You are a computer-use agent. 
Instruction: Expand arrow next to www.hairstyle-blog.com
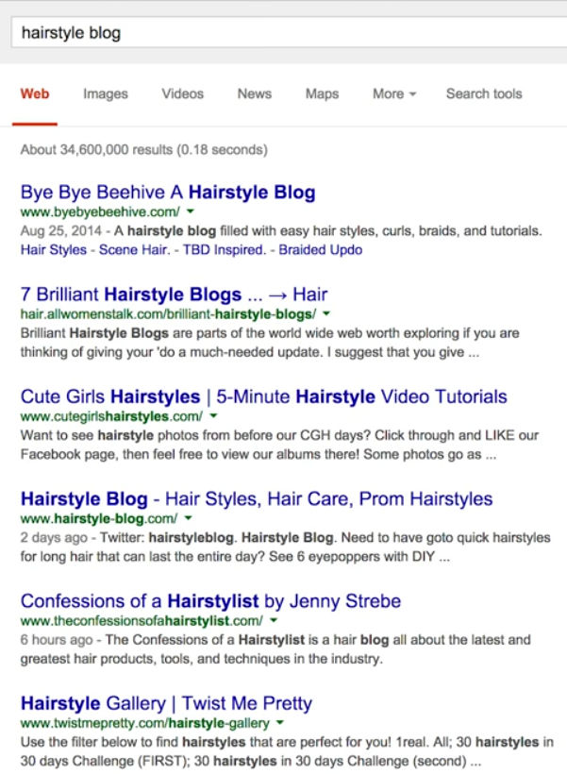188,518
